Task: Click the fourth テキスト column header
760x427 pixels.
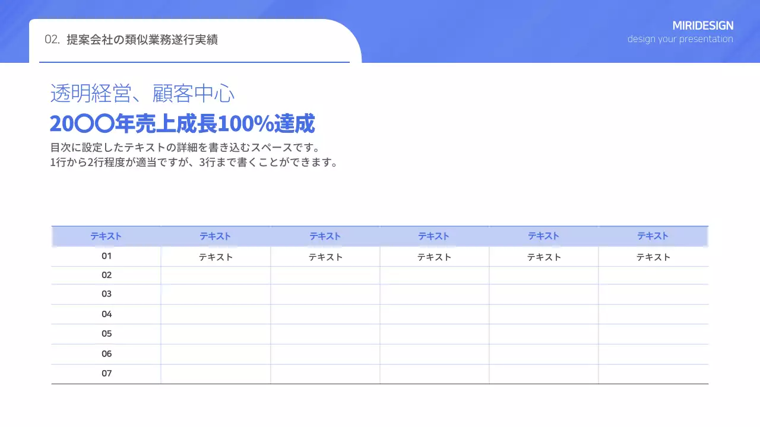Action: (433, 235)
